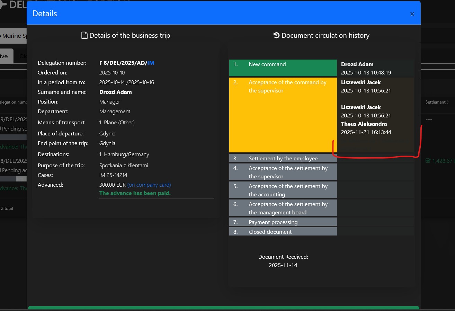Open the blue IM link in delegation number

point(151,63)
